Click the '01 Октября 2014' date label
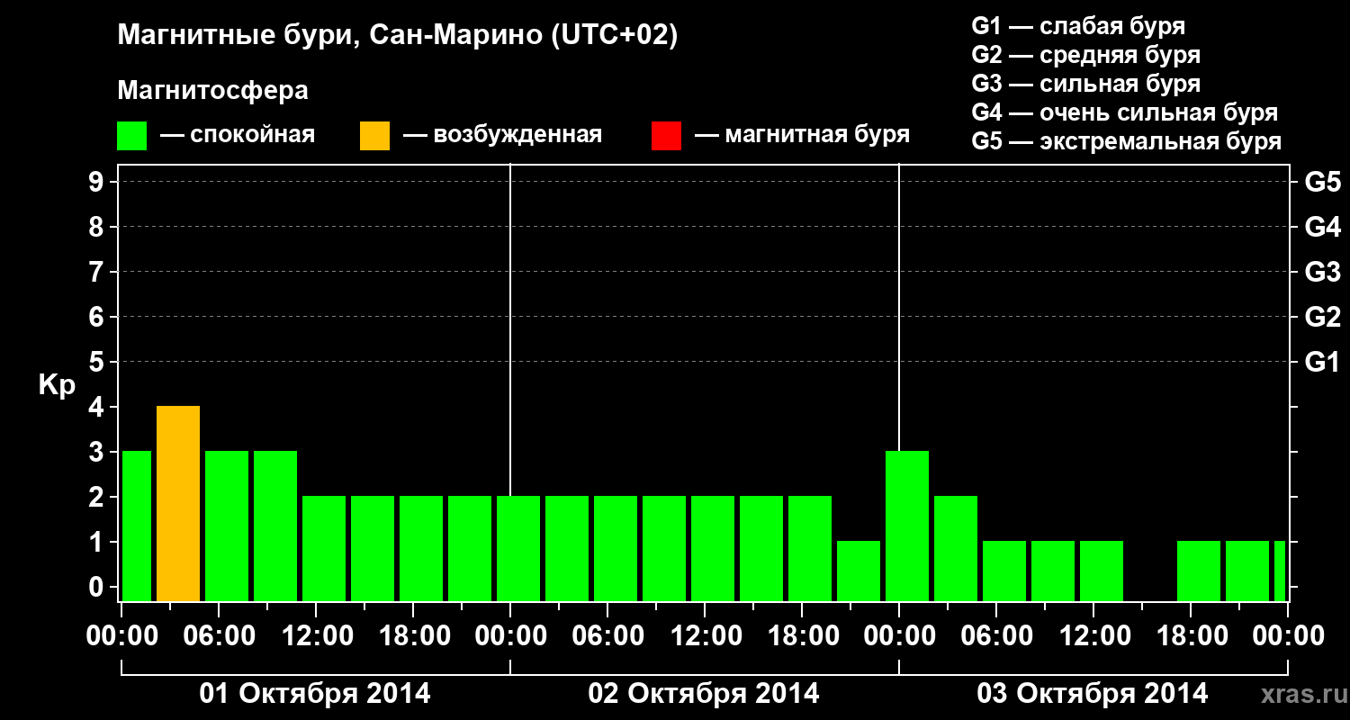 click(315, 694)
